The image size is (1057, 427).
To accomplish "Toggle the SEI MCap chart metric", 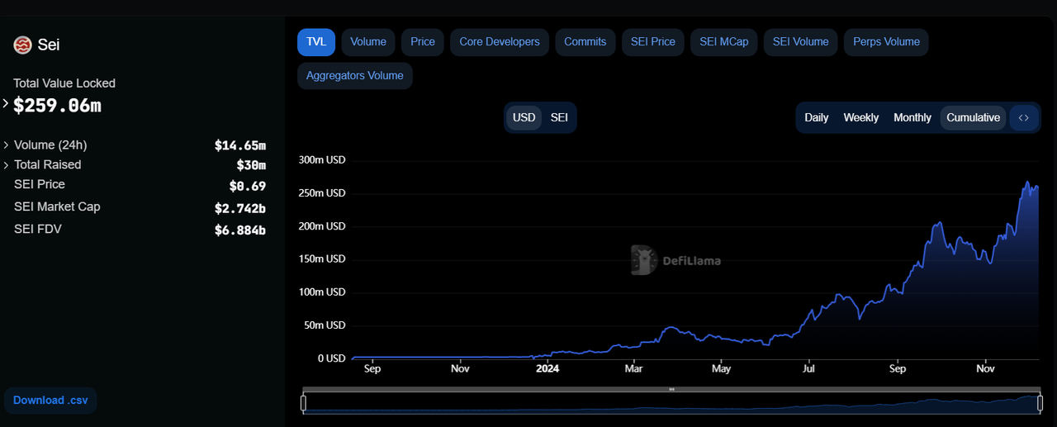I will click(724, 42).
